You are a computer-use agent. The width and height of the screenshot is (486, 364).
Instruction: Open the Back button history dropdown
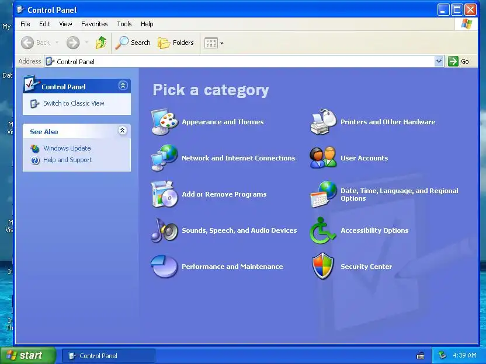57,43
